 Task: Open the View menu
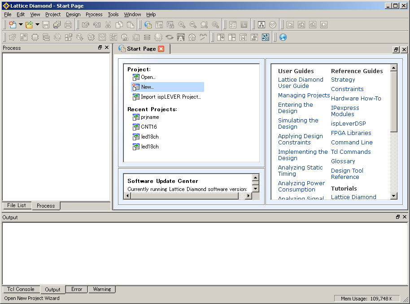[35, 14]
